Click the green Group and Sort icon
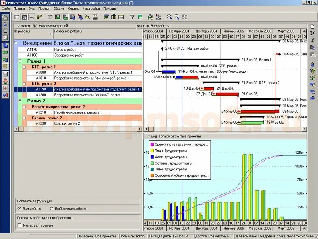Screen dimensions: 318x239 click(x=140, y=17)
